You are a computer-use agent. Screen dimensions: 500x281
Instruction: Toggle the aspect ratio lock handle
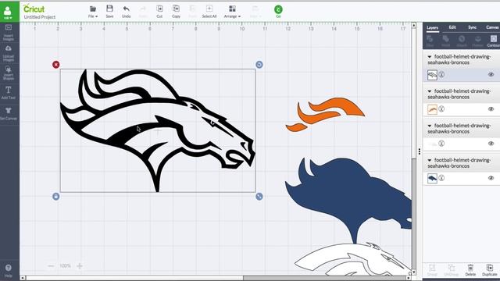tap(55, 197)
